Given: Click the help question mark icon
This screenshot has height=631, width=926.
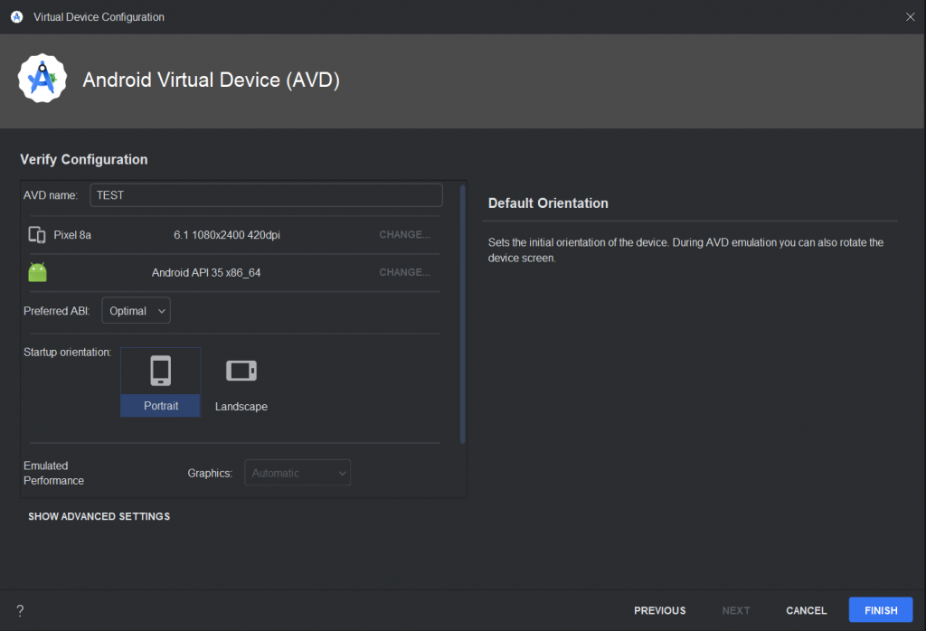Looking at the screenshot, I should coord(20,610).
